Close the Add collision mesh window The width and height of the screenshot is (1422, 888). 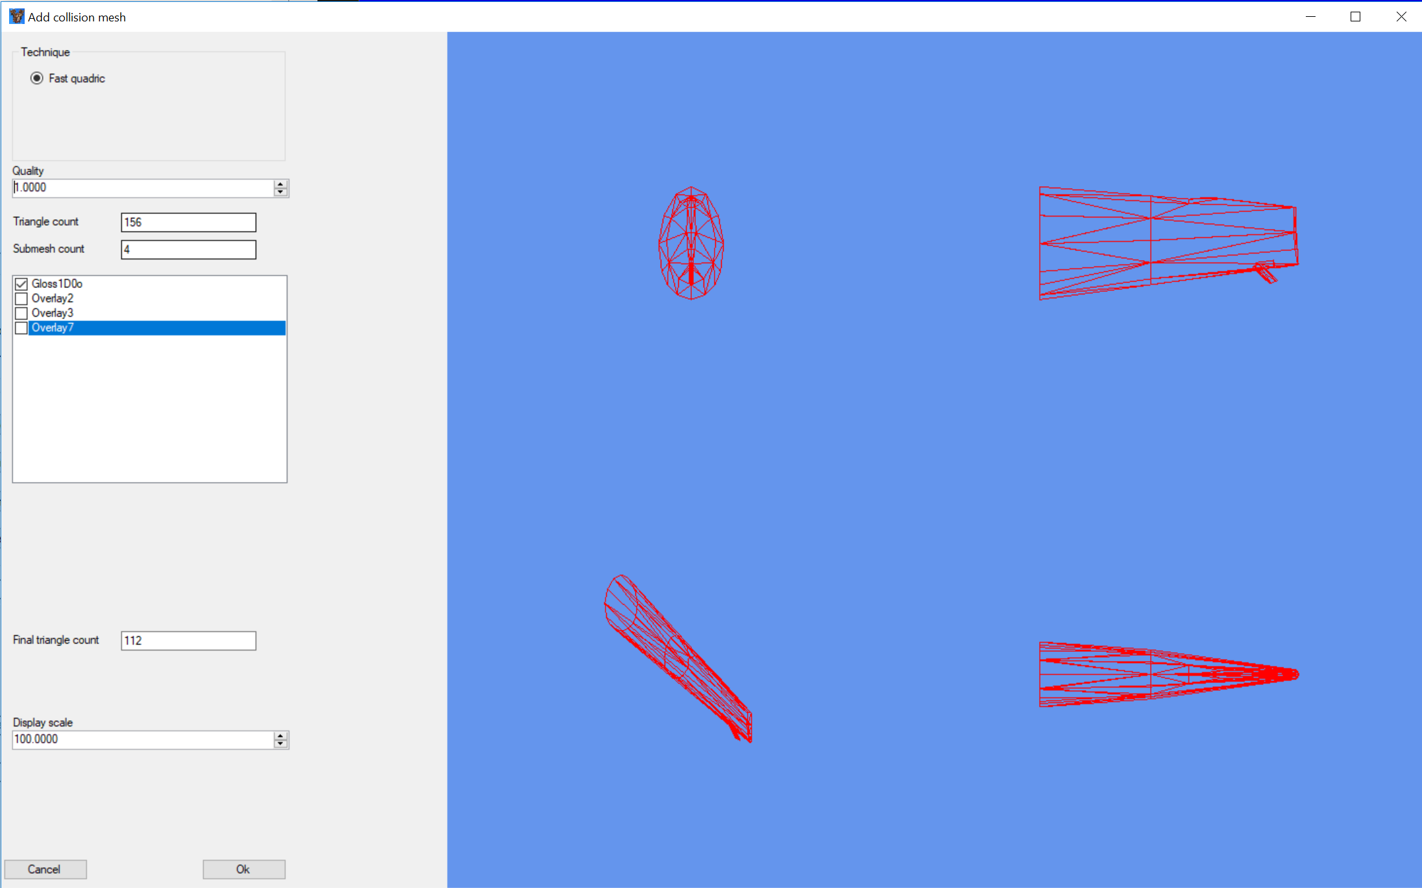[x=1401, y=17]
